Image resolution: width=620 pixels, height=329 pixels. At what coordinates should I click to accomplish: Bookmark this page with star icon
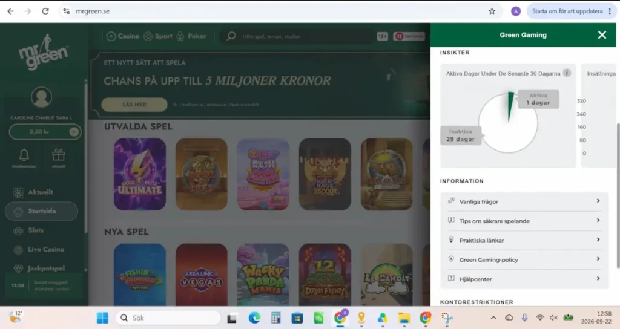[492, 11]
